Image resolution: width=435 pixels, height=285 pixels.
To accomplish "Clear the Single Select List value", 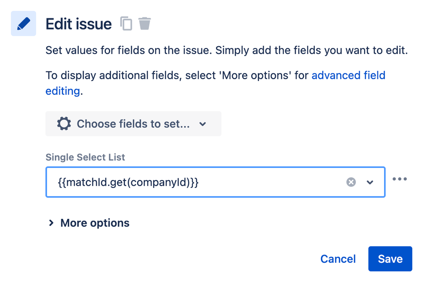I will tap(351, 182).
